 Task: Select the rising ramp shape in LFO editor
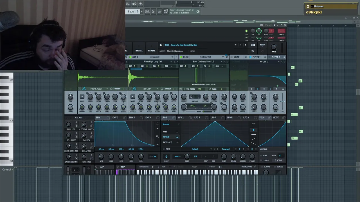pos(253,139)
